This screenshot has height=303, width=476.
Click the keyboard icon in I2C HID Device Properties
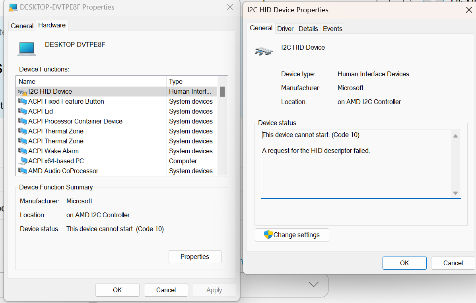(264, 50)
